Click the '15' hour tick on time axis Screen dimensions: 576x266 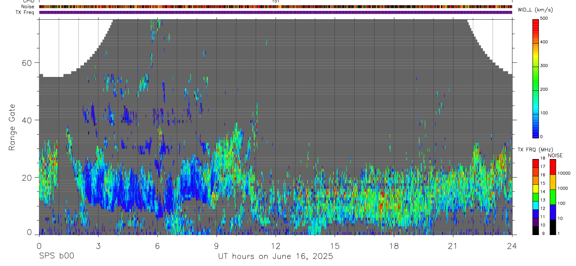(335, 245)
